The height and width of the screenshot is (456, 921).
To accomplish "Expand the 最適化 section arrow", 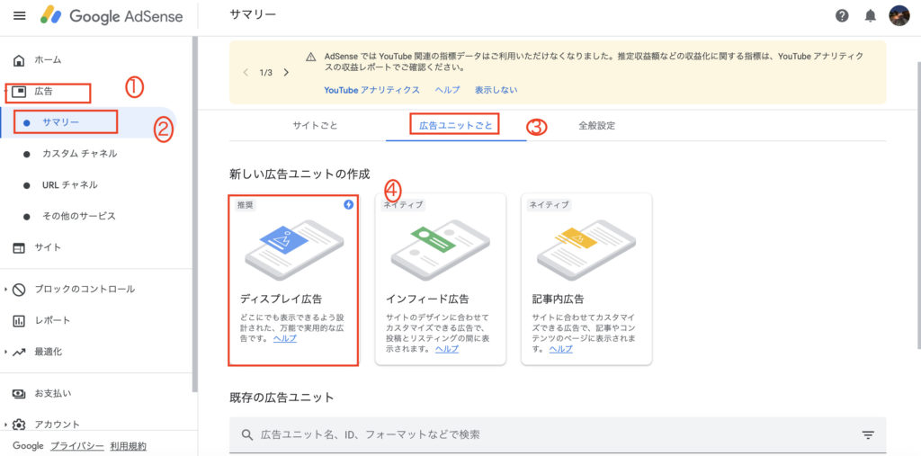I will tap(6, 352).
